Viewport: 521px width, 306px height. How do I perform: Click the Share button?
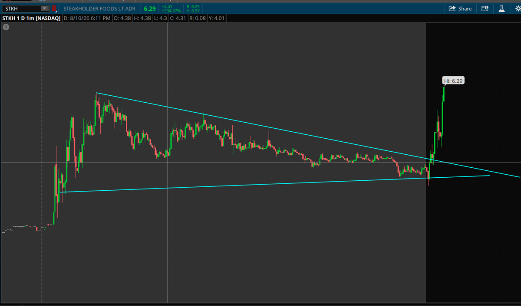[460, 9]
